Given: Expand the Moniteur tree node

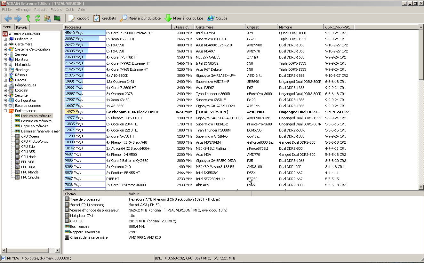Looking at the screenshot, I should (x=5, y=60).
